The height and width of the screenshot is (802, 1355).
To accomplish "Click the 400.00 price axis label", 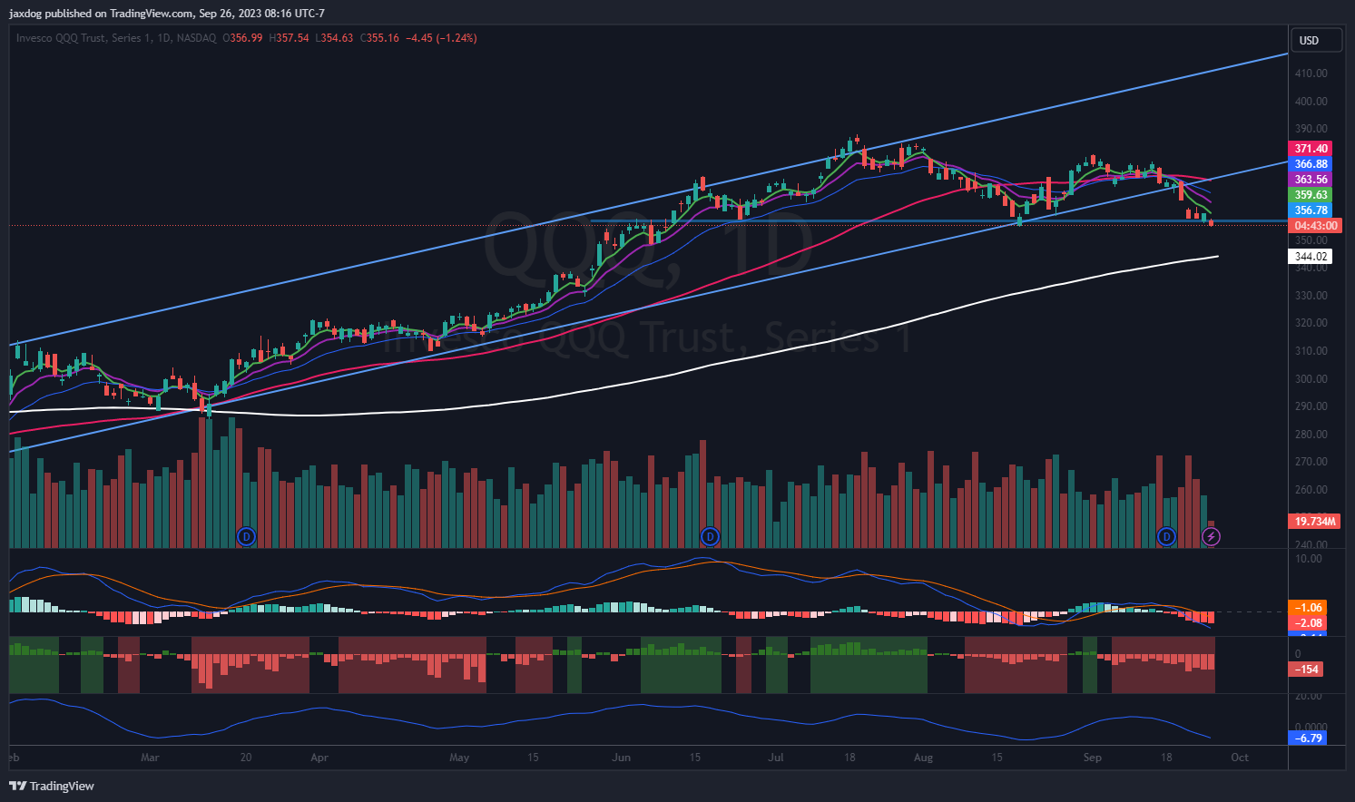I will [1311, 101].
